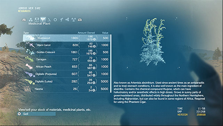This screenshot has width=223, height=126.
Task: Click Wormwood value 500
Action: [x=105, y=38]
